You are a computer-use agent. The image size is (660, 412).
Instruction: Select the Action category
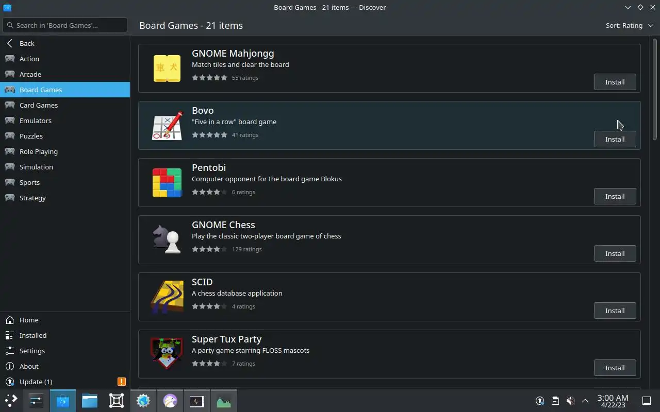(65, 59)
